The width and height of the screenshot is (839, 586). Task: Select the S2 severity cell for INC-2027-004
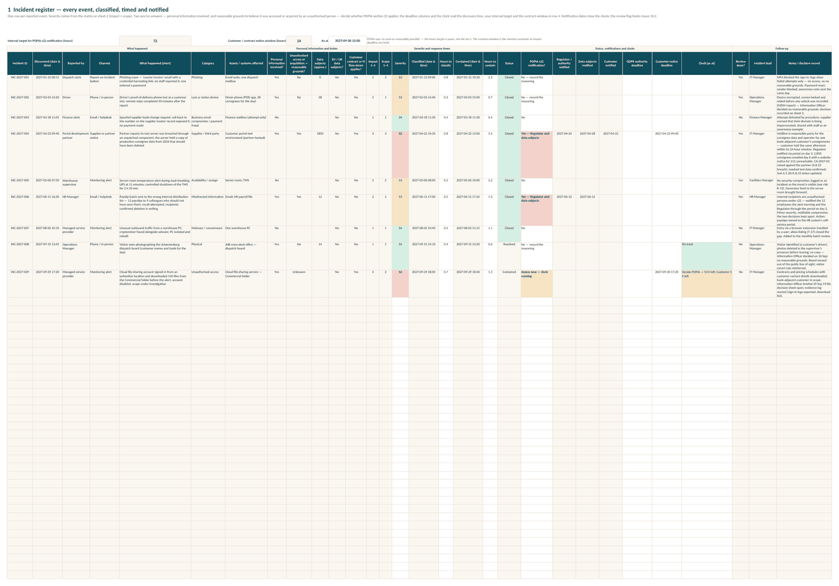click(400, 155)
